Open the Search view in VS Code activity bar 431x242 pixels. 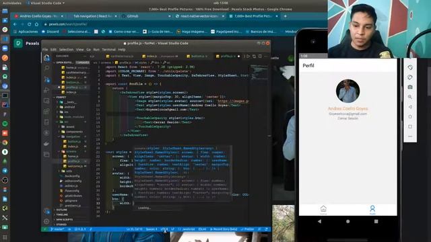point(46,68)
